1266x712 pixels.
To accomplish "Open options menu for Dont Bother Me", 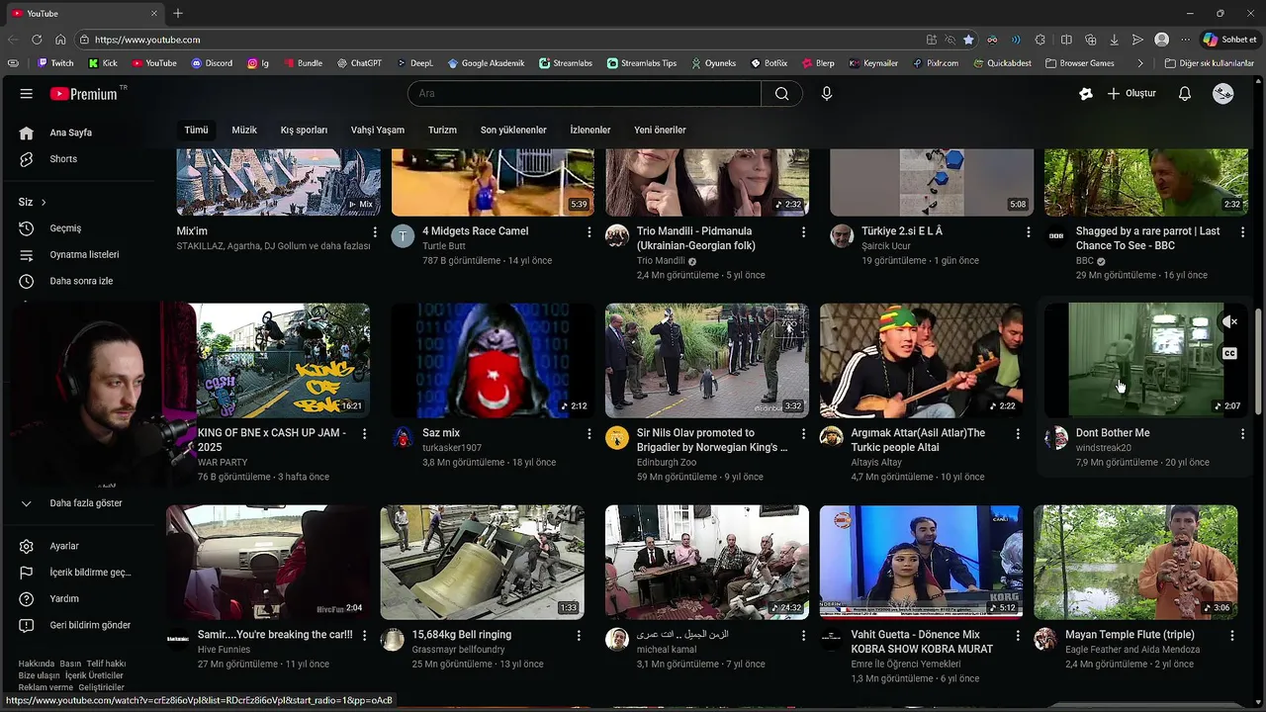I will (x=1242, y=433).
